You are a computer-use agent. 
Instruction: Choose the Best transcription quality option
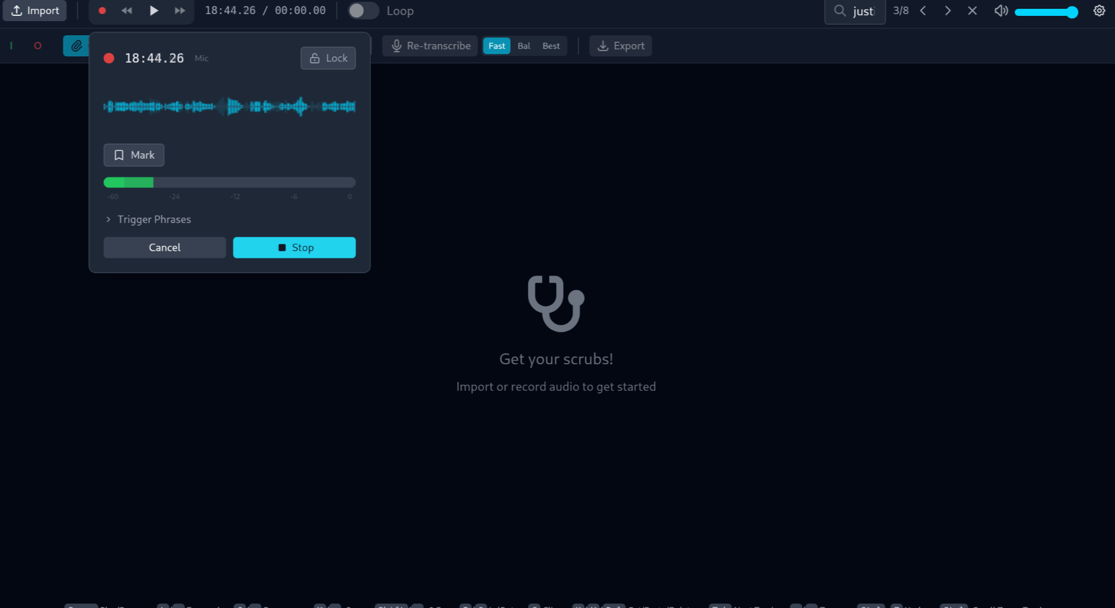(x=551, y=46)
